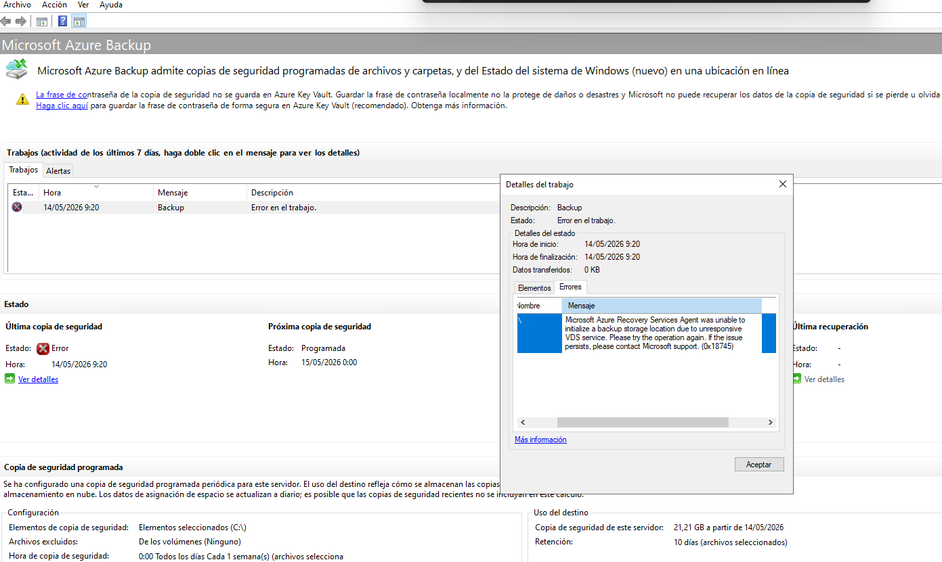Screen dimensions: 942x562
Task: Open blue Ver detalles link for last backup
Action: point(38,379)
